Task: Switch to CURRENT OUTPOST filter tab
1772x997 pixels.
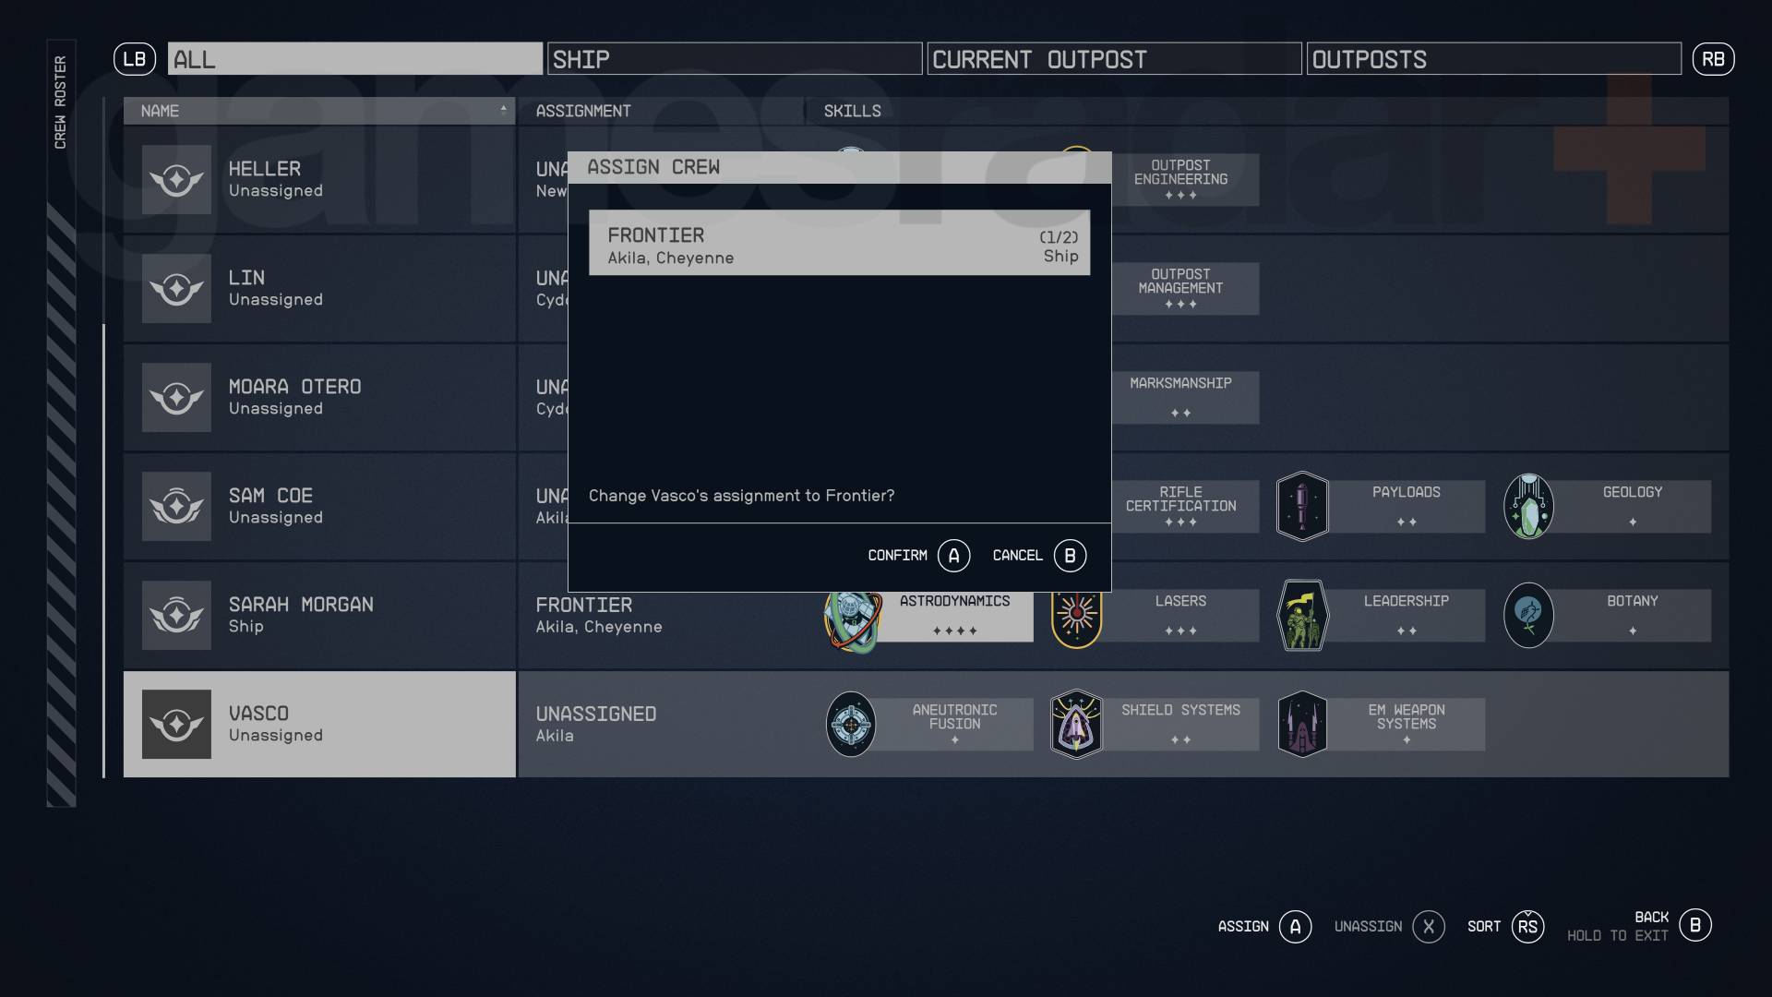Action: 1114,58
